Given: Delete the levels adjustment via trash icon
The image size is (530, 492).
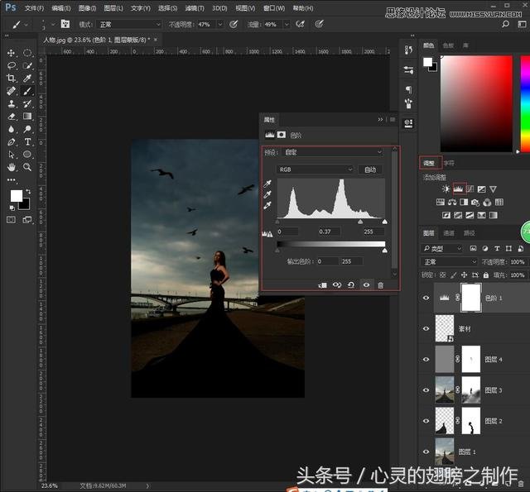Looking at the screenshot, I should (x=380, y=284).
